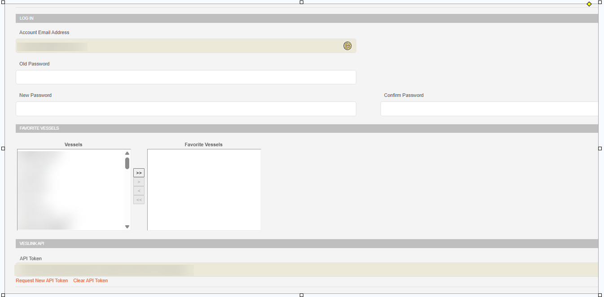Image resolution: width=604 pixels, height=297 pixels.
Task: Click the Account Email Address field
Action: [179, 46]
